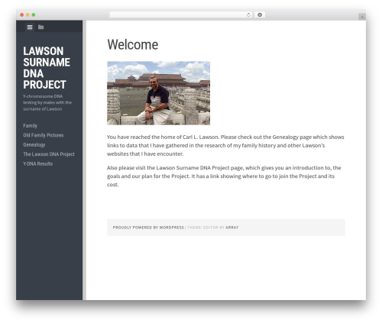Click the browser address bar
Viewport: 382px width, 323px height.
click(180, 15)
